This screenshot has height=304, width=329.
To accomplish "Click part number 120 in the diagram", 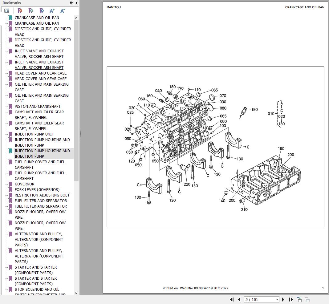I will pos(132,161).
